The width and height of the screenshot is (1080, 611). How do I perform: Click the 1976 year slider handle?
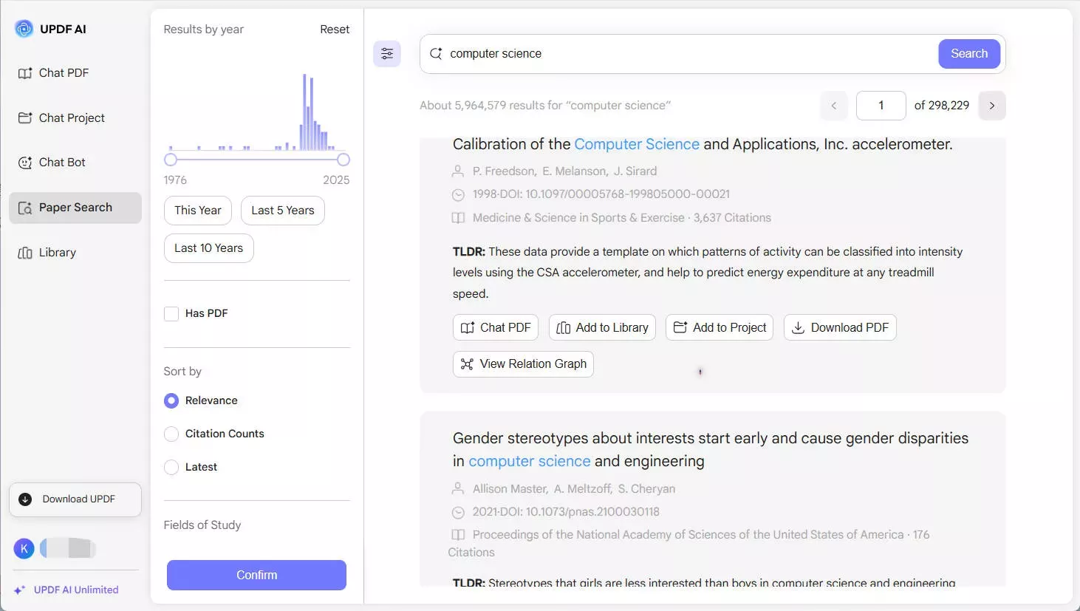pyautogui.click(x=171, y=160)
